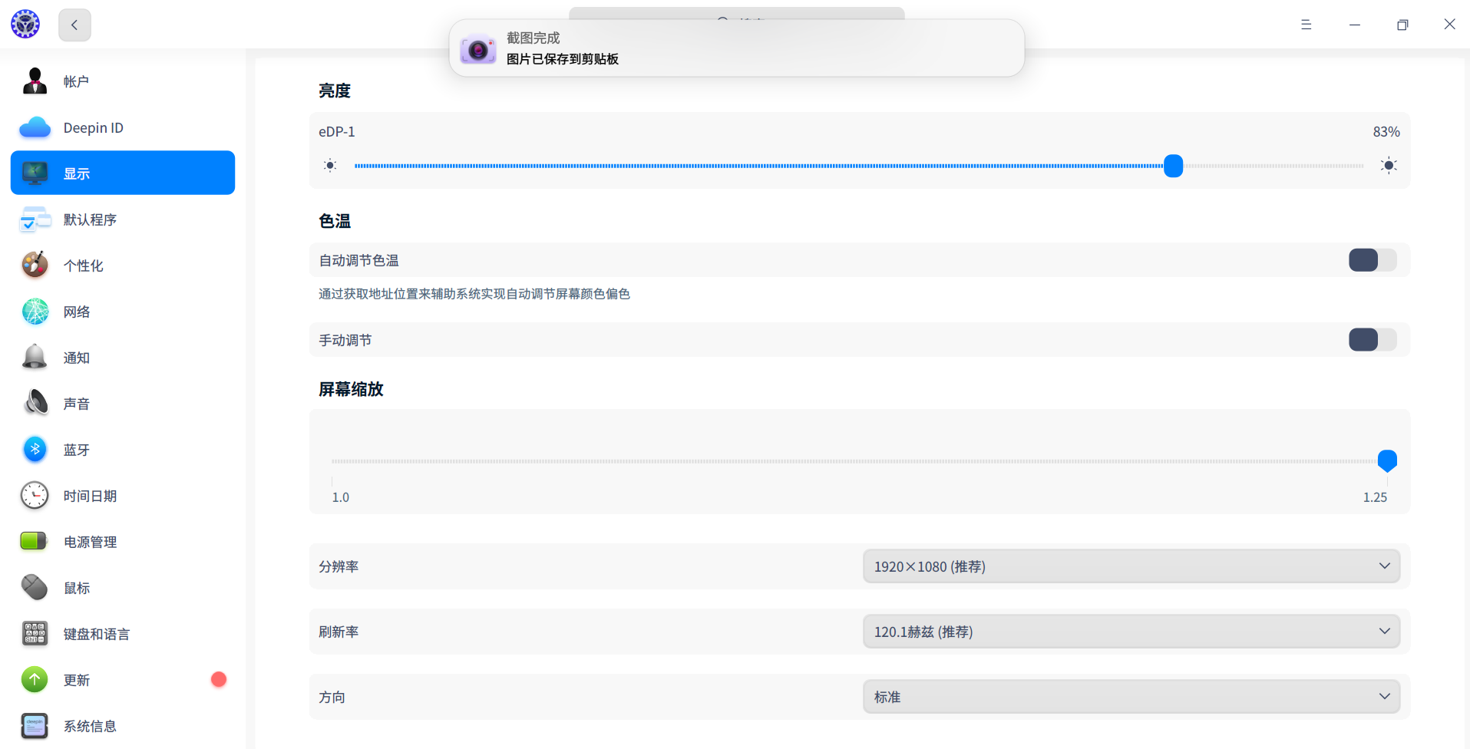Click the 屏幕缩放 section heading
The image size is (1470, 749).
tap(351, 389)
